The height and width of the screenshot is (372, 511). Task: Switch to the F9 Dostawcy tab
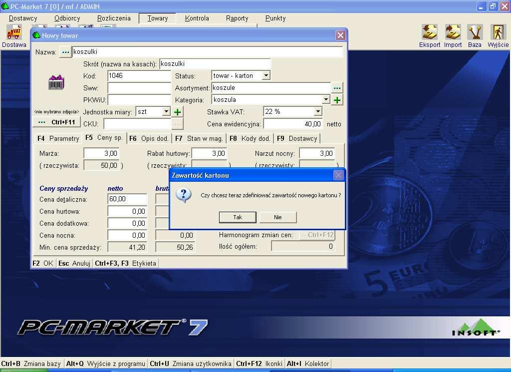(297, 138)
